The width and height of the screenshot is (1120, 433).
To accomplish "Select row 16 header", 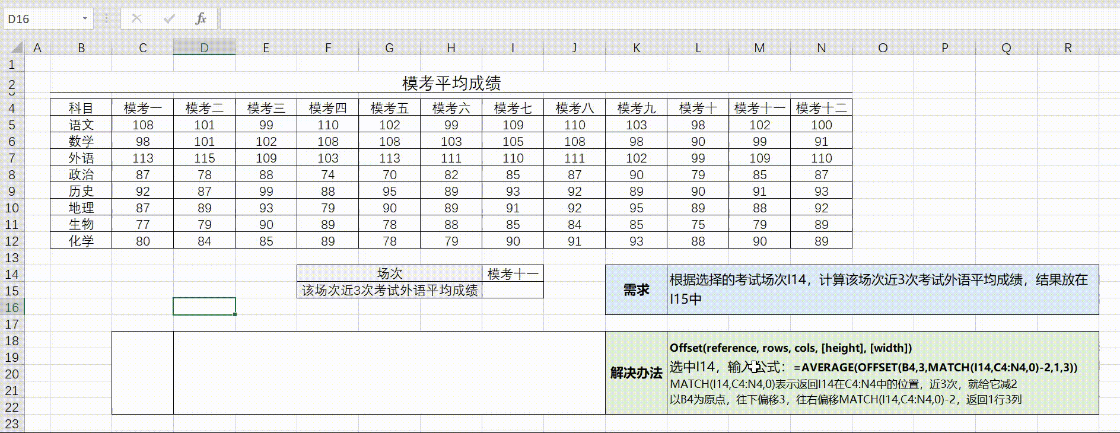I will point(12,307).
